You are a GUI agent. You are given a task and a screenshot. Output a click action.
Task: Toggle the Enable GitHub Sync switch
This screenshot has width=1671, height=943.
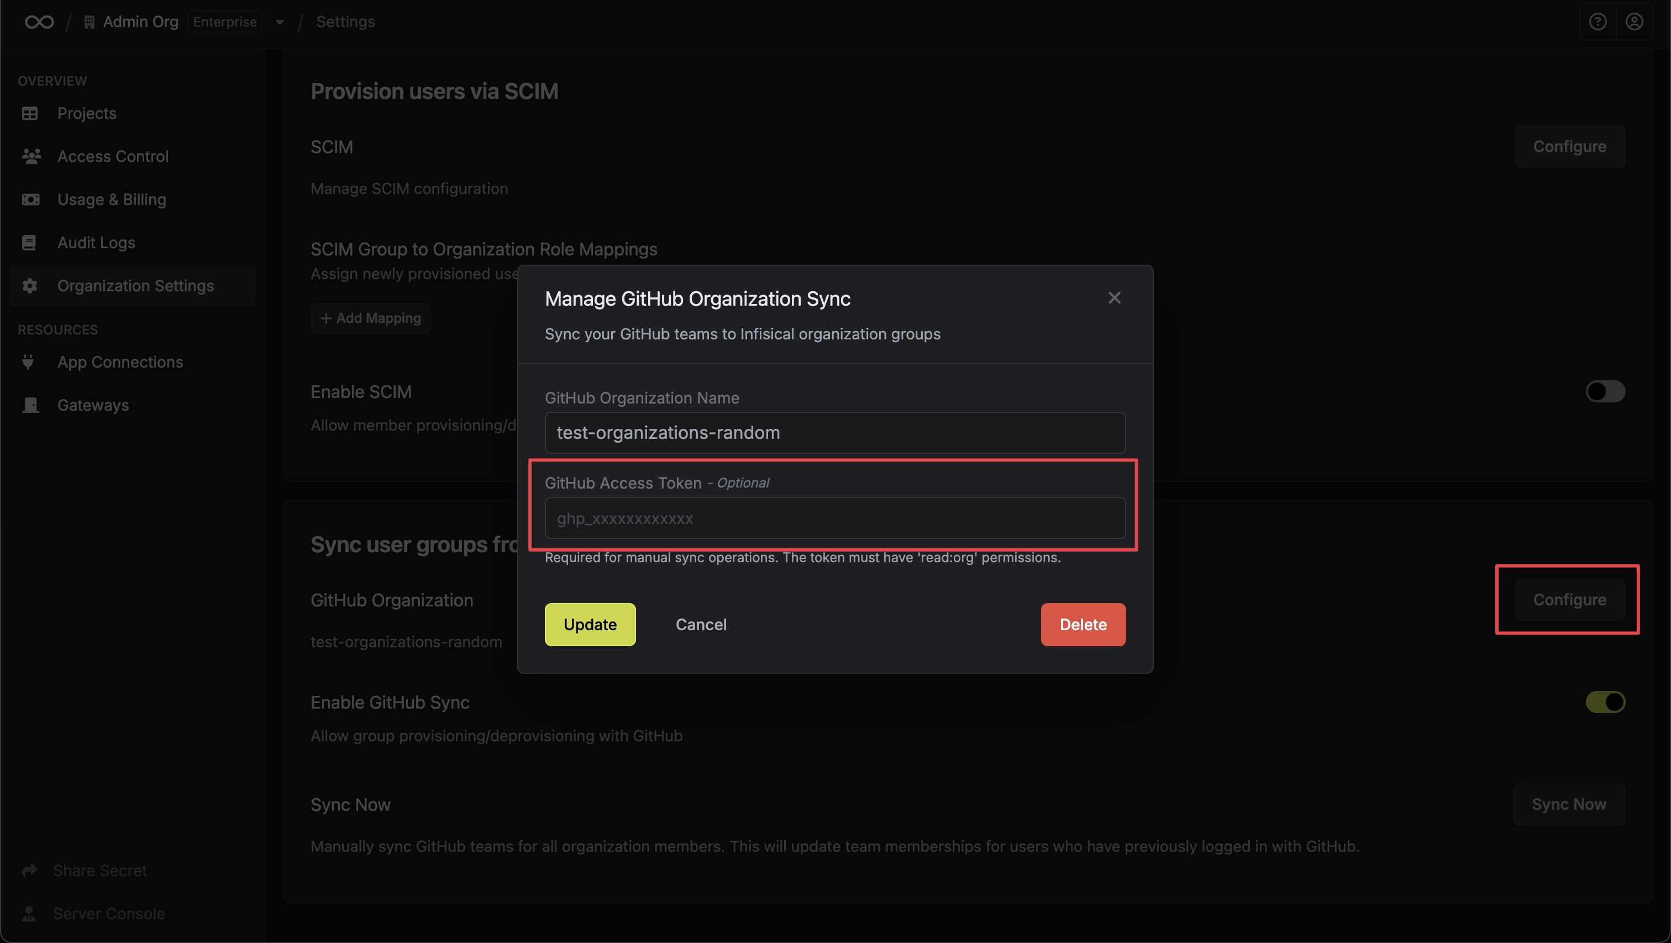[1605, 701]
